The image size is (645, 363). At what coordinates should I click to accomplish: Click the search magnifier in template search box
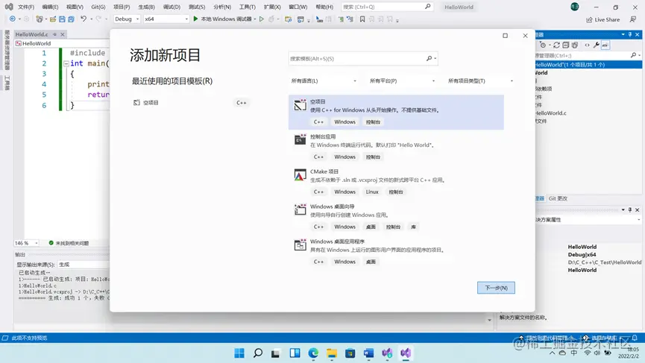429,58
